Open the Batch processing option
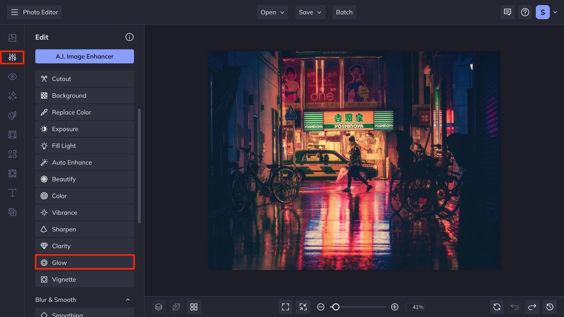Image resolution: width=564 pixels, height=317 pixels. (344, 12)
